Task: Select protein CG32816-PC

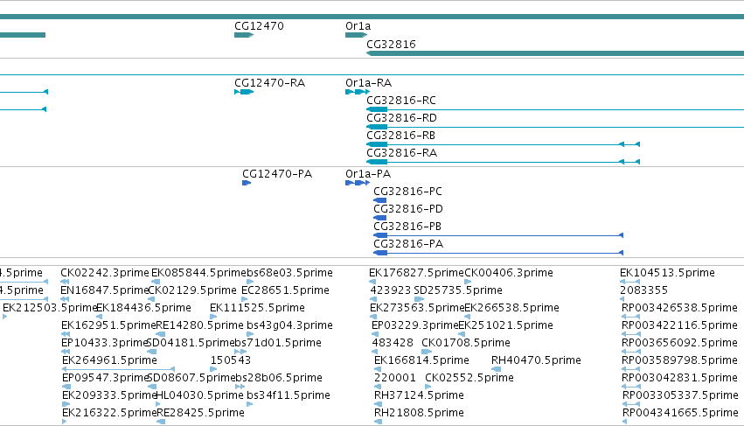Action: point(407,192)
